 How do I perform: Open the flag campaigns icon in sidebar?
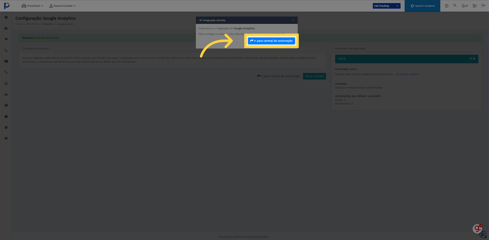[6, 39]
